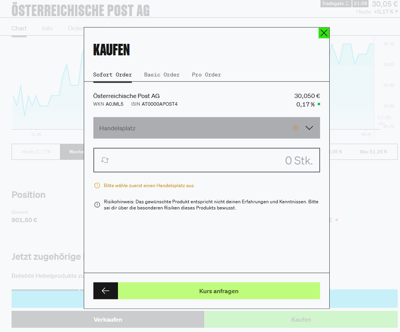Screen dimensions: 400x332
Task: Click the Risikohinweis info icon
Action: pos(97,205)
